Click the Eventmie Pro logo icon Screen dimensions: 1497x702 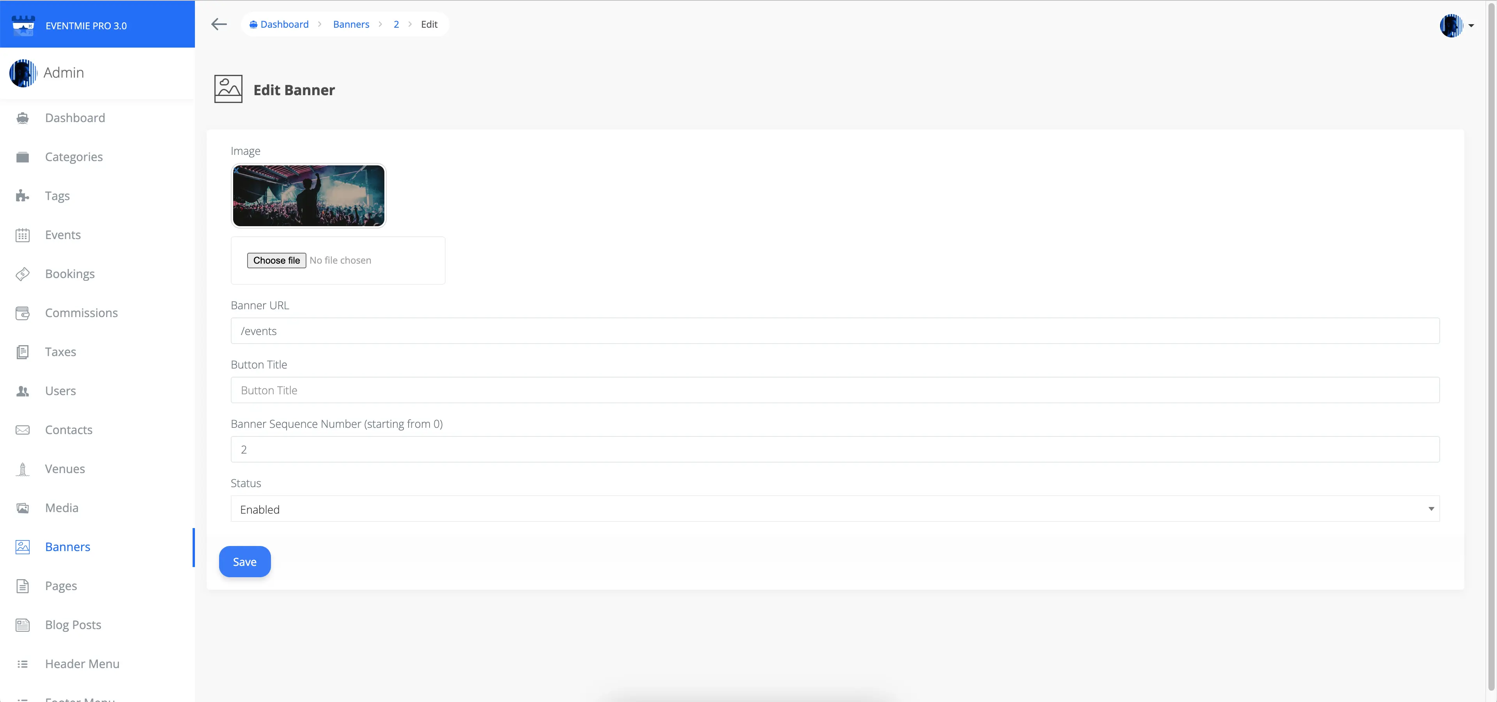click(x=23, y=26)
